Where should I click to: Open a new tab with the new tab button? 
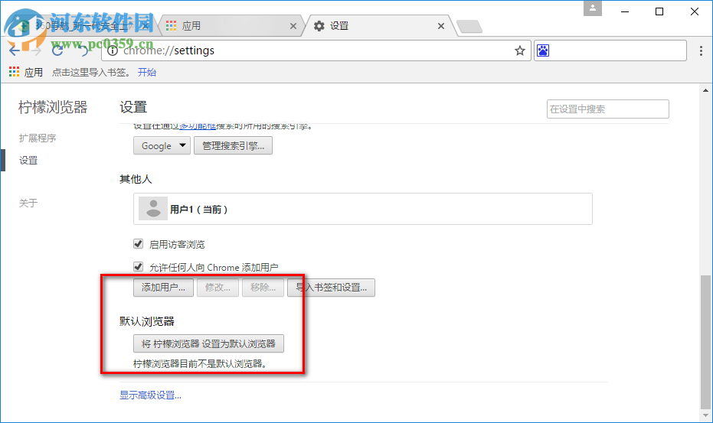[469, 26]
